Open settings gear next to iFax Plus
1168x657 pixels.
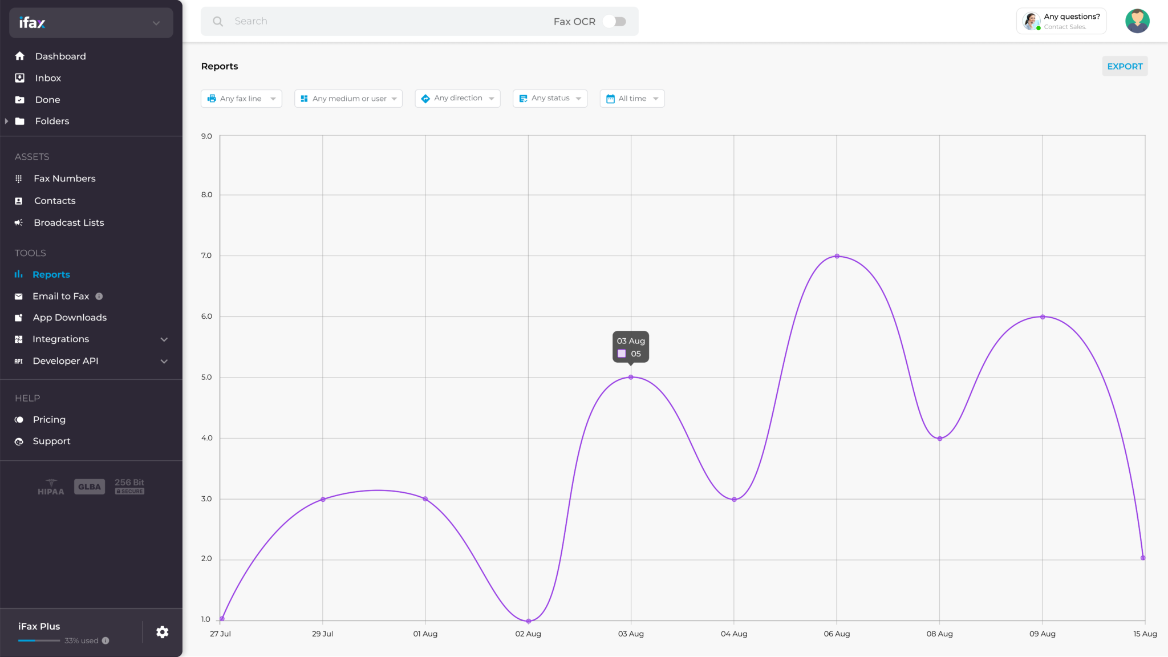click(x=163, y=632)
